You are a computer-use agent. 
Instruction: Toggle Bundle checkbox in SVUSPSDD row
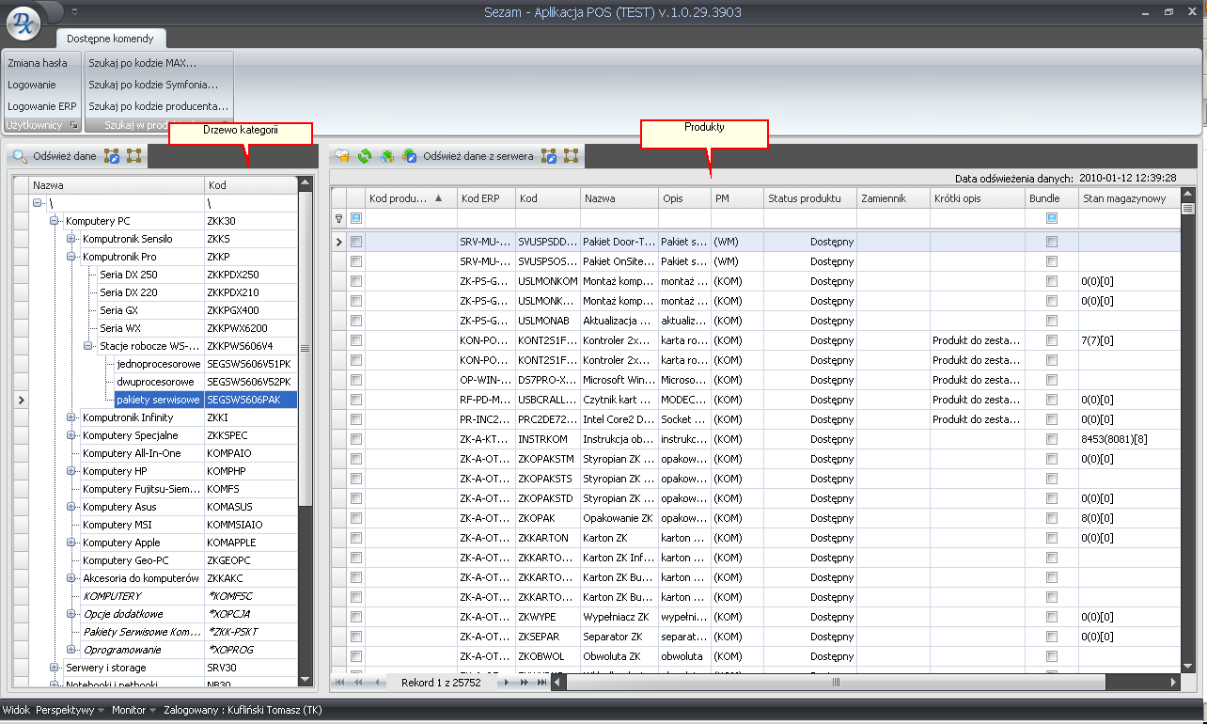tap(1052, 242)
